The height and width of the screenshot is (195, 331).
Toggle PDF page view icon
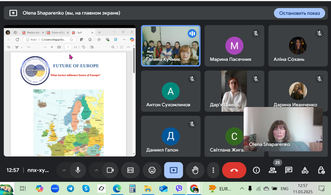pyautogui.click(x=91, y=47)
